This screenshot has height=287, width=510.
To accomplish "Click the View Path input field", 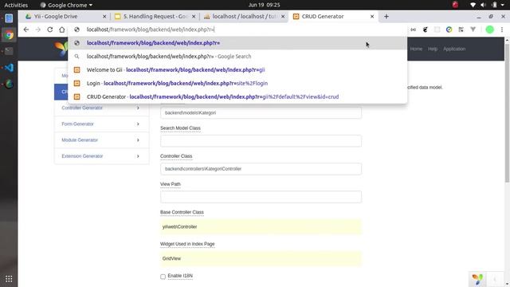I will tap(261, 197).
